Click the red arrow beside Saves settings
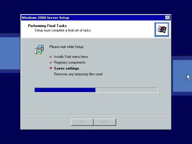 [51, 68]
